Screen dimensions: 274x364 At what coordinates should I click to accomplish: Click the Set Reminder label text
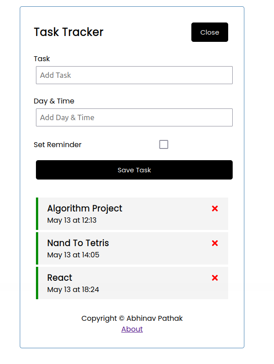(57, 144)
